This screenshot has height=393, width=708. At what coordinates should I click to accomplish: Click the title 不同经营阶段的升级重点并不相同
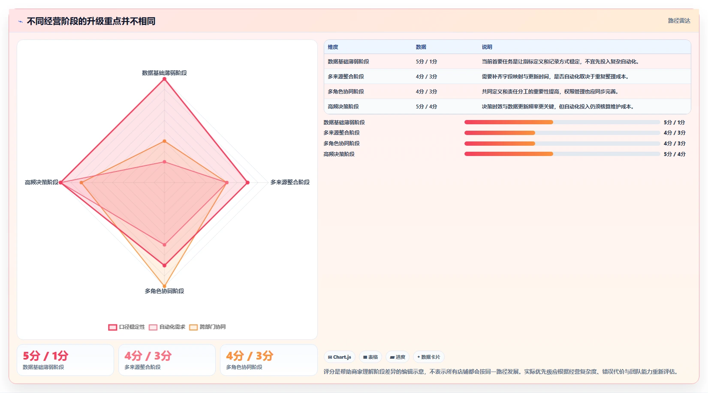[x=91, y=21]
